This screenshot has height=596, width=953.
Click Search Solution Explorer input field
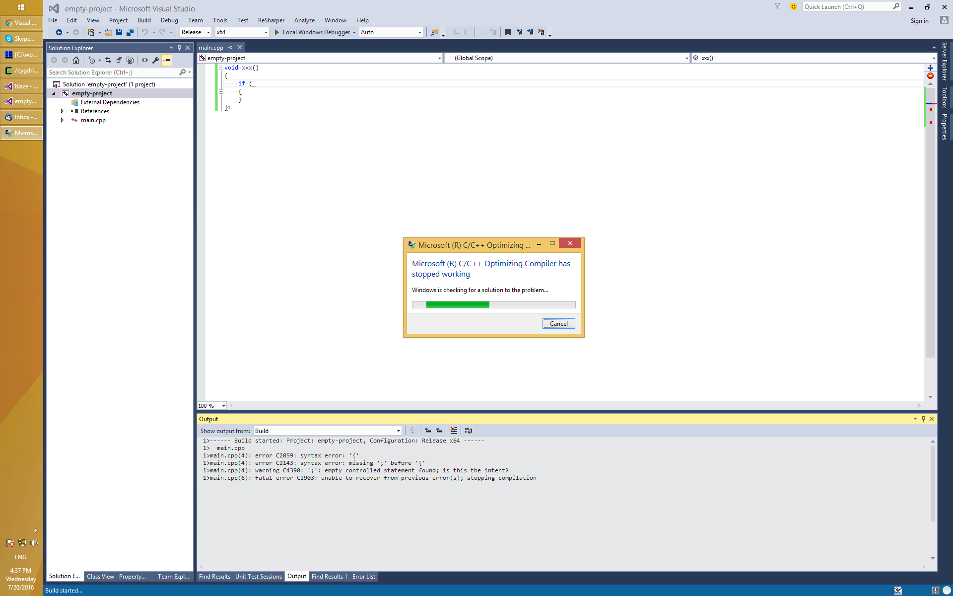(x=113, y=73)
